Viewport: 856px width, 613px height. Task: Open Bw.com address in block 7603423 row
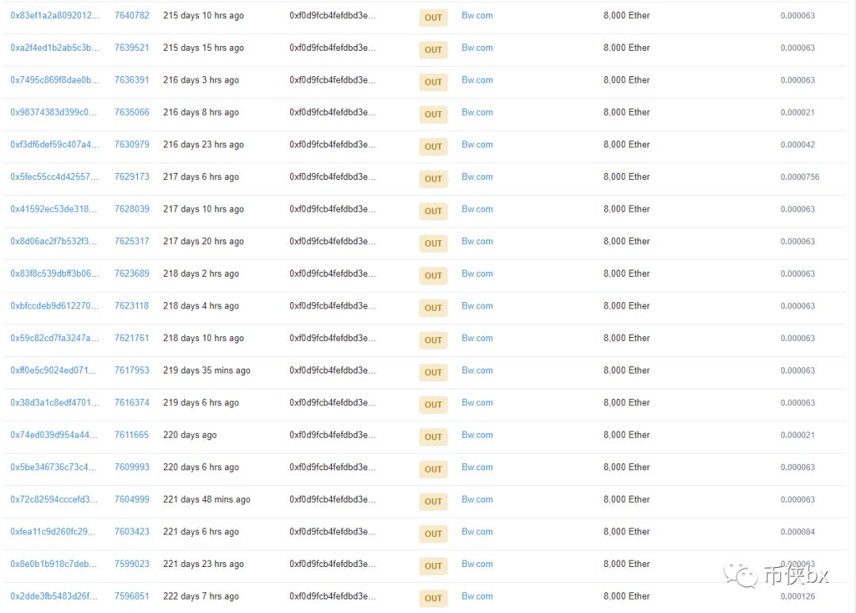[477, 531]
